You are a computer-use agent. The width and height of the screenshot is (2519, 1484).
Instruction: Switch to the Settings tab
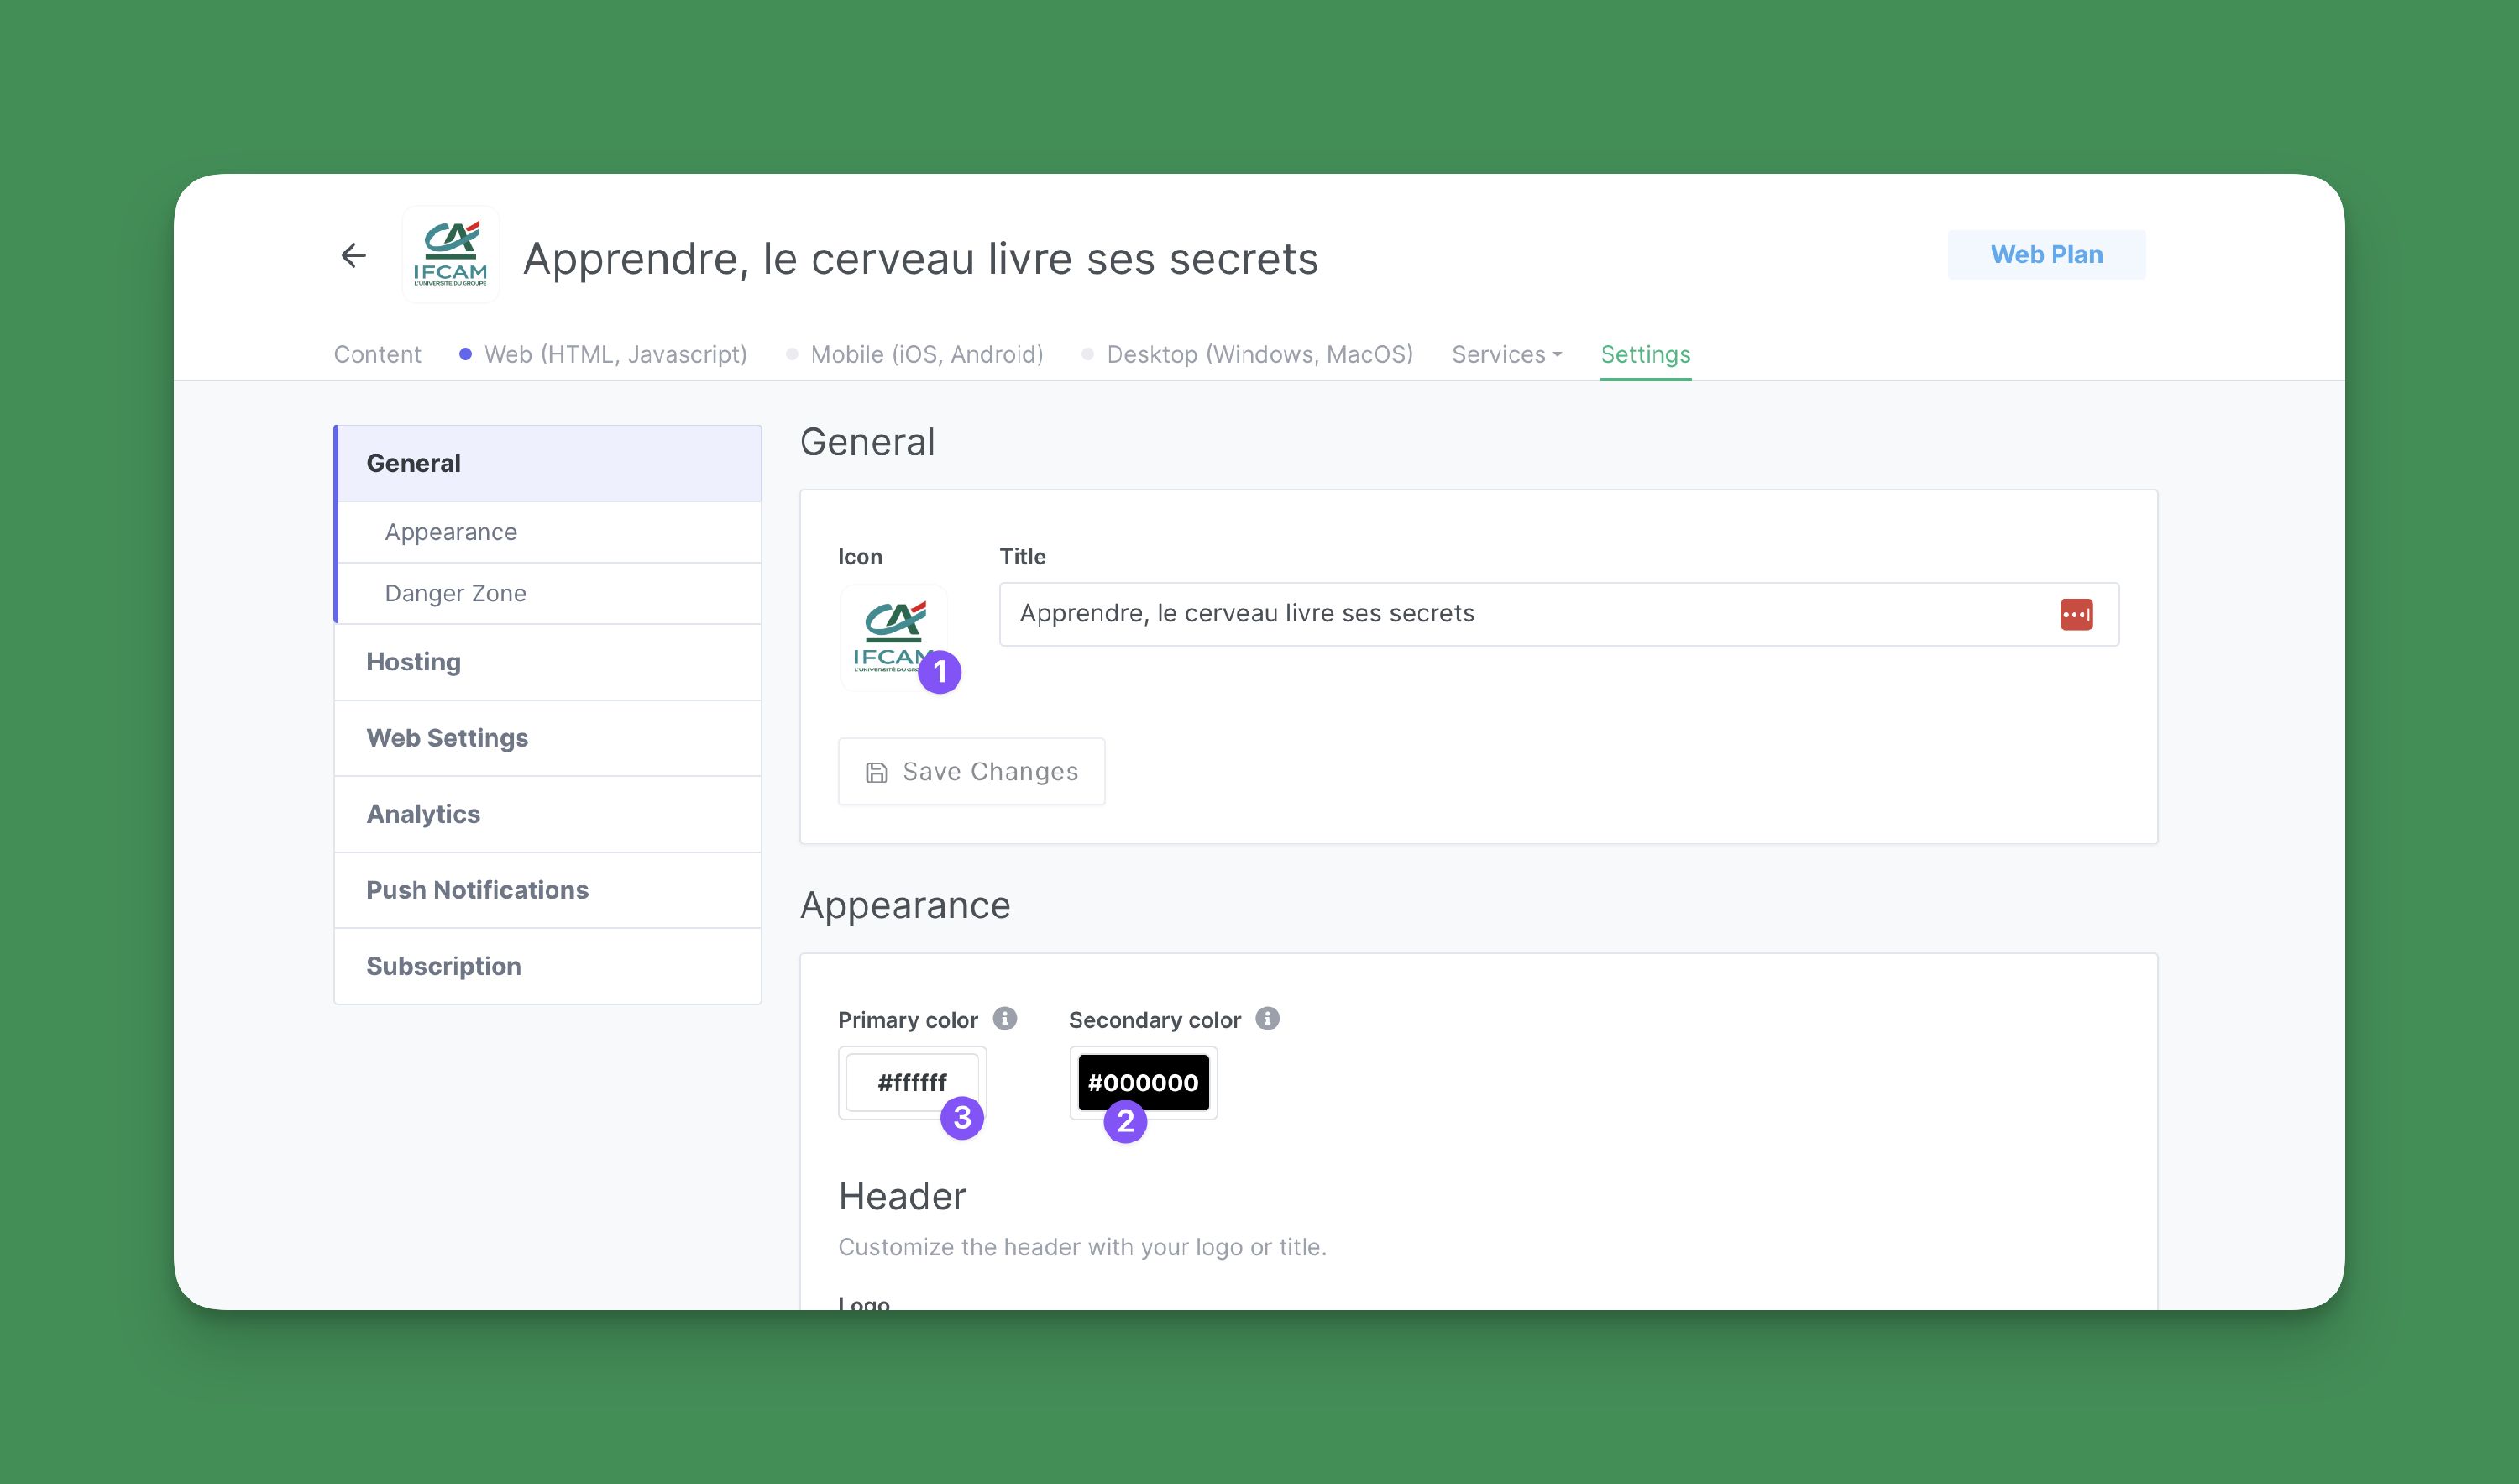[1644, 354]
